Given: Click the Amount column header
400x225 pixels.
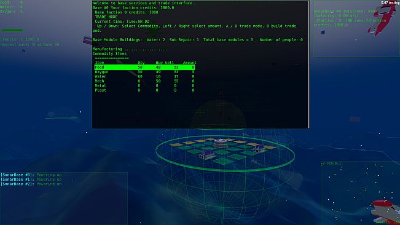Looking at the screenshot, I should coord(189,63).
